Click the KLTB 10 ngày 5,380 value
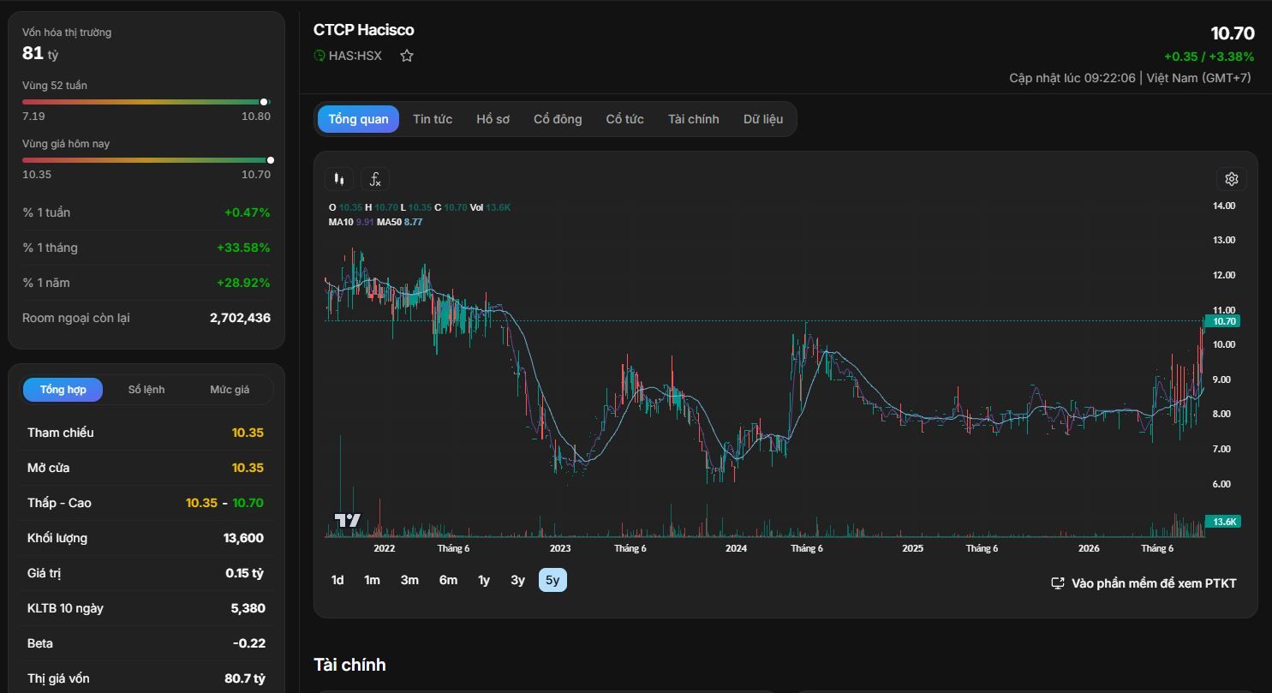This screenshot has width=1272, height=693. click(248, 608)
